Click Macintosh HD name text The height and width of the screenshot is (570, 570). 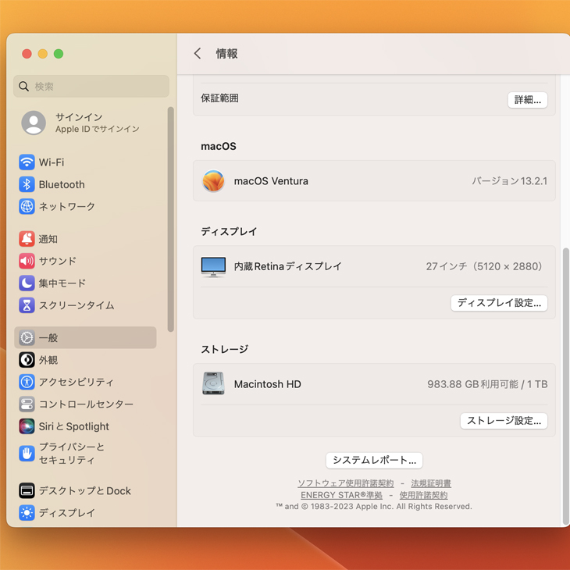point(268,384)
